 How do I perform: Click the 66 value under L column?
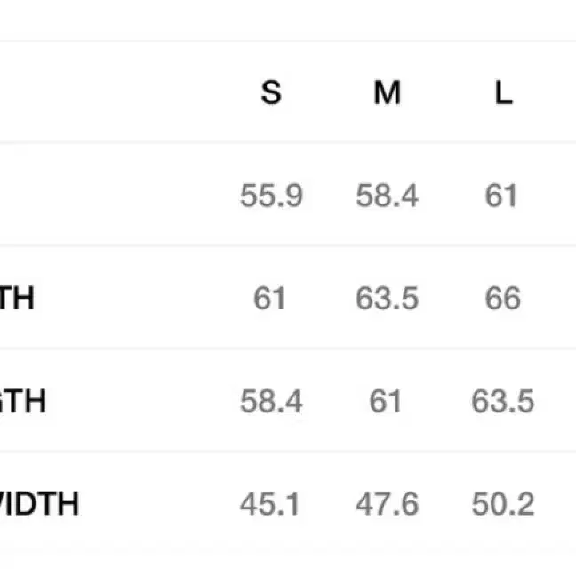tap(502, 299)
